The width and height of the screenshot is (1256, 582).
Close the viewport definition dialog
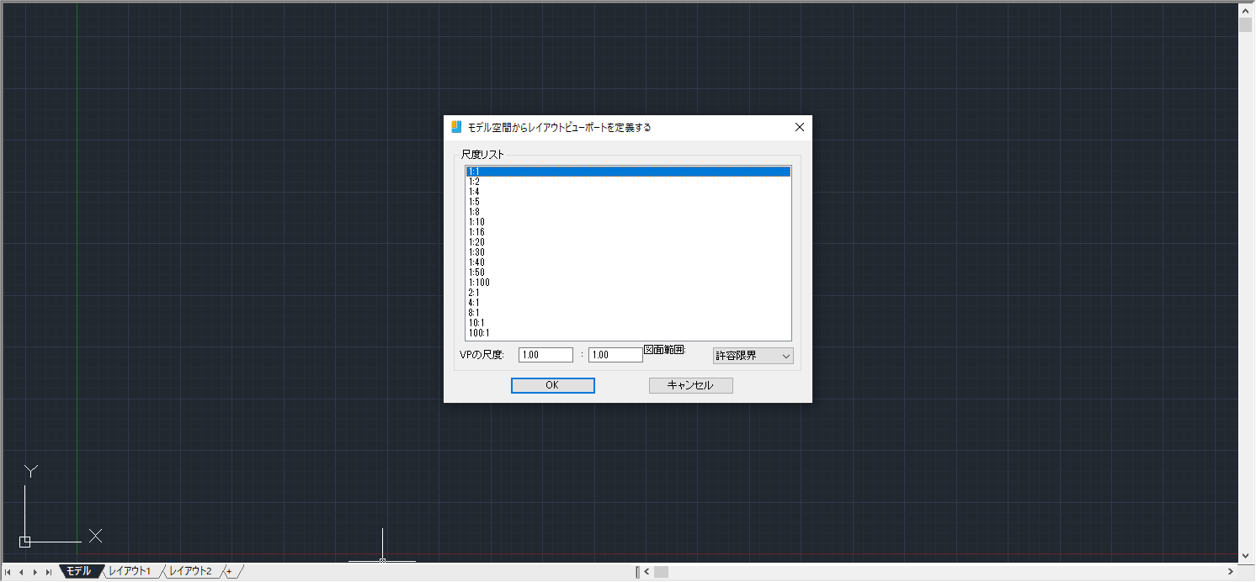pyautogui.click(x=800, y=127)
